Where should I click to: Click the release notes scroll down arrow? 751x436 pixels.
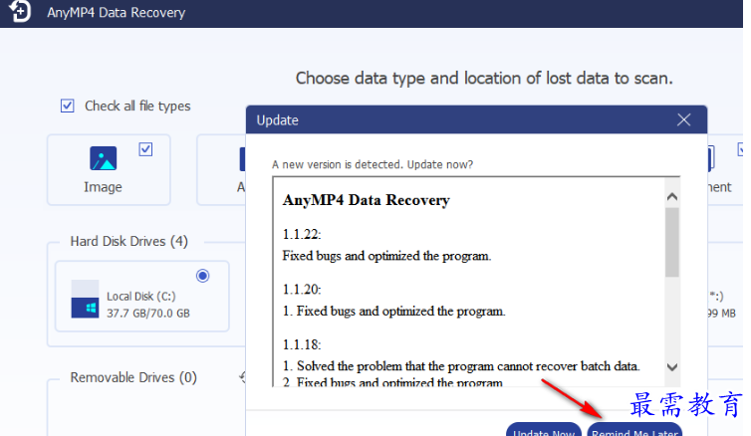[x=672, y=367]
